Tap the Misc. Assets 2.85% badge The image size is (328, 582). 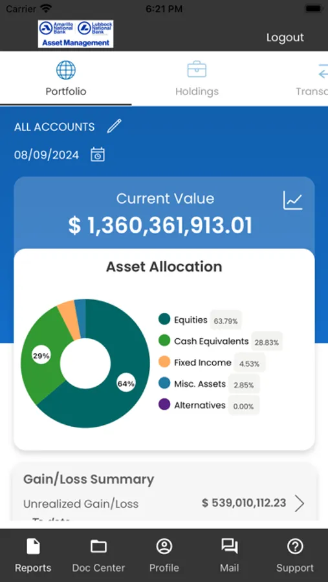[x=244, y=385]
